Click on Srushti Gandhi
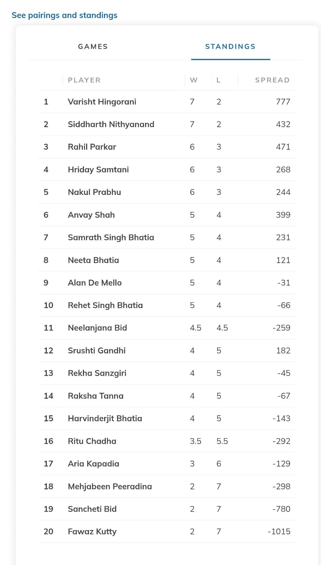 [97, 350]
